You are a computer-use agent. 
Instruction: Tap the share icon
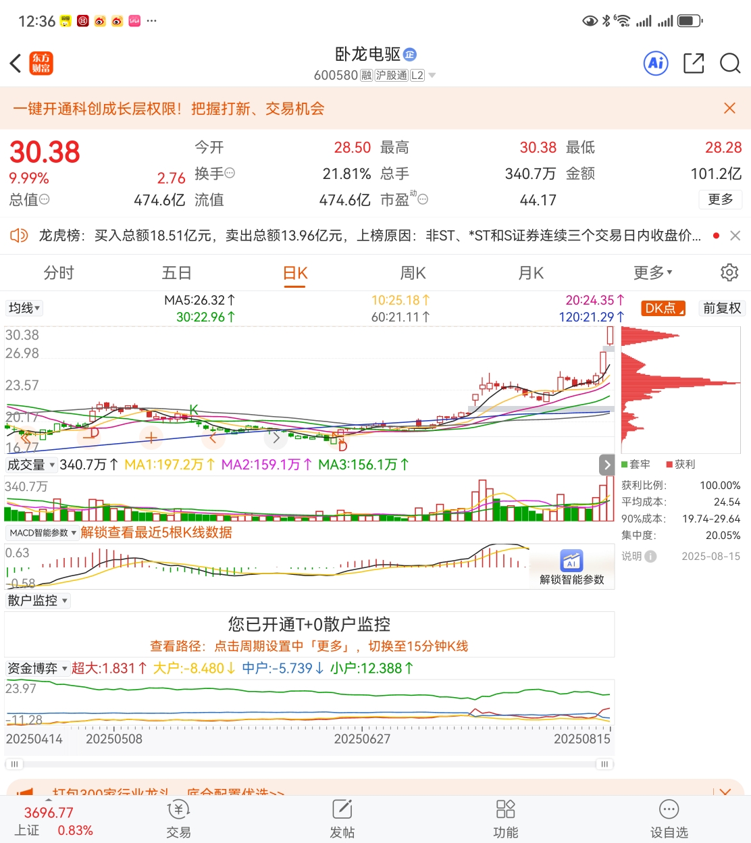[x=694, y=63]
